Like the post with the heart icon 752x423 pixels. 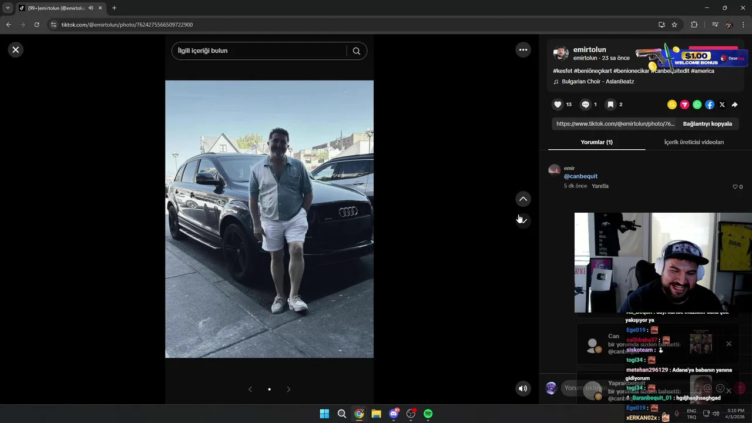pyautogui.click(x=558, y=105)
